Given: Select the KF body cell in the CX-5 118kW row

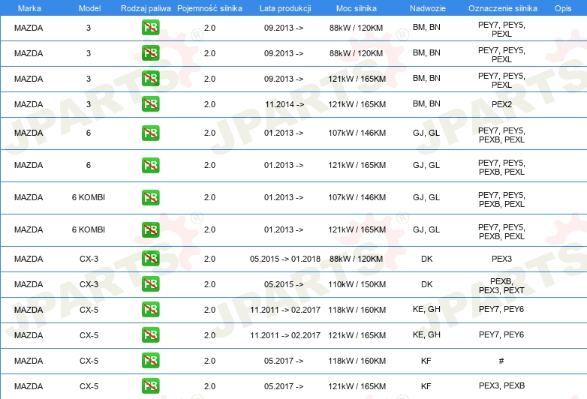Looking at the screenshot, I should [426, 361].
